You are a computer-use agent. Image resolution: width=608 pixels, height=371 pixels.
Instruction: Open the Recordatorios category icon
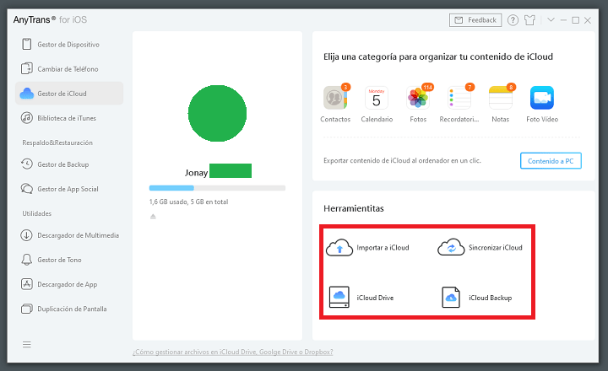point(459,98)
